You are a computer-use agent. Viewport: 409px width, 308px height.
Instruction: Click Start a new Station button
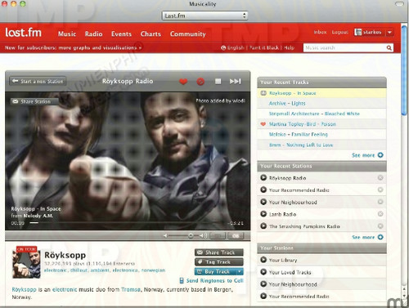point(38,81)
